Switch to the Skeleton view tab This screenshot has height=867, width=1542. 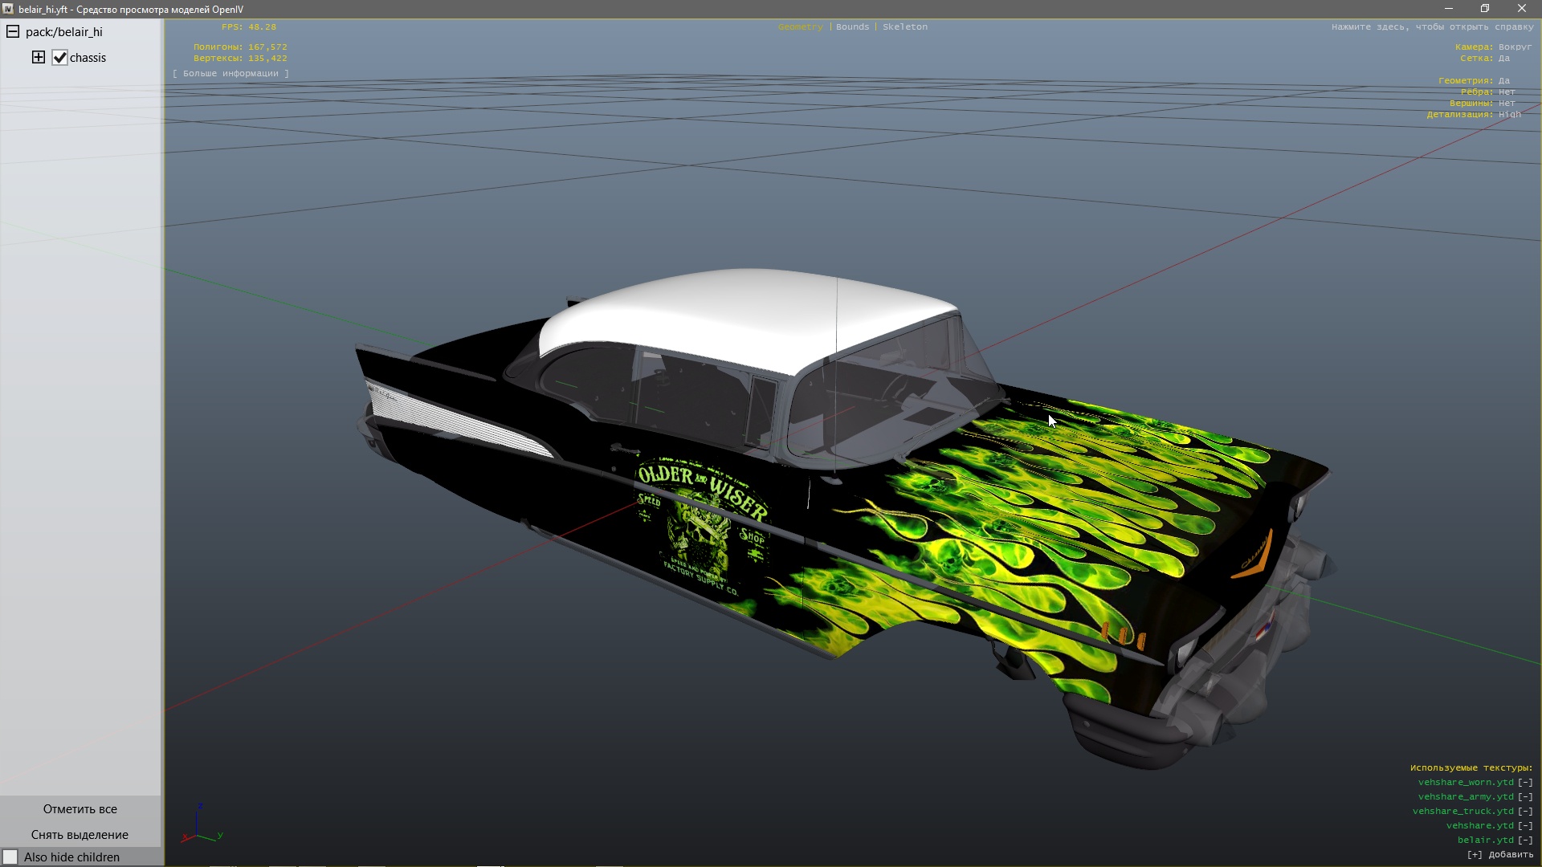(x=904, y=26)
